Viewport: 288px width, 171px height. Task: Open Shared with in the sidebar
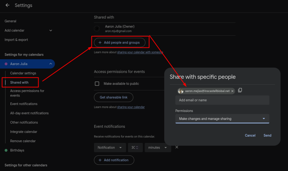pos(19,83)
